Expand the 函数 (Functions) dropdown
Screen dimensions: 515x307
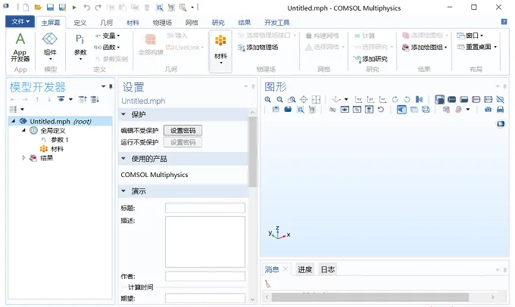point(107,47)
